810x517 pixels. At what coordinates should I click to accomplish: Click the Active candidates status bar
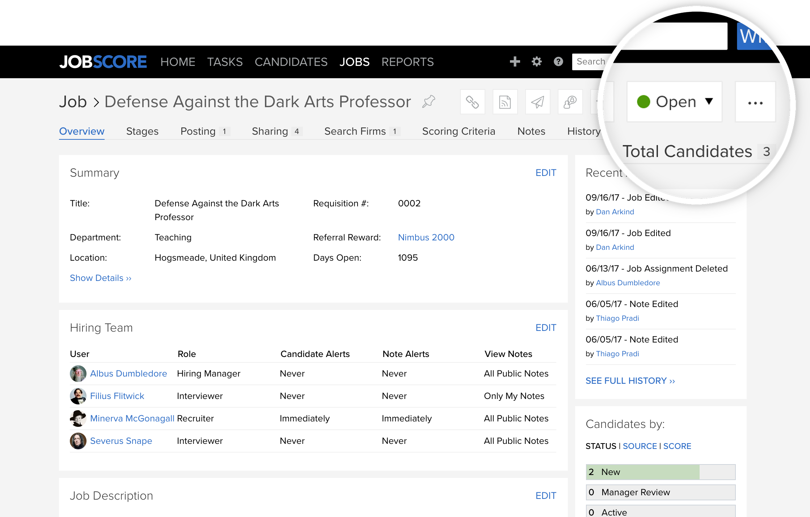[x=661, y=511]
